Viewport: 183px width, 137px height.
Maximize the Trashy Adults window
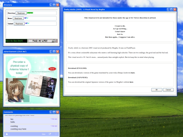[x=171, y=9]
